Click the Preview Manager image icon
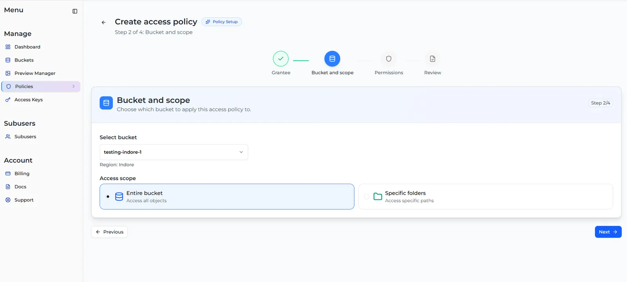 [x=8, y=73]
